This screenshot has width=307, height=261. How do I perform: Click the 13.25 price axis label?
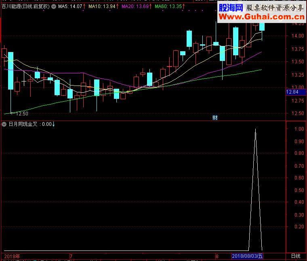(x=298, y=75)
